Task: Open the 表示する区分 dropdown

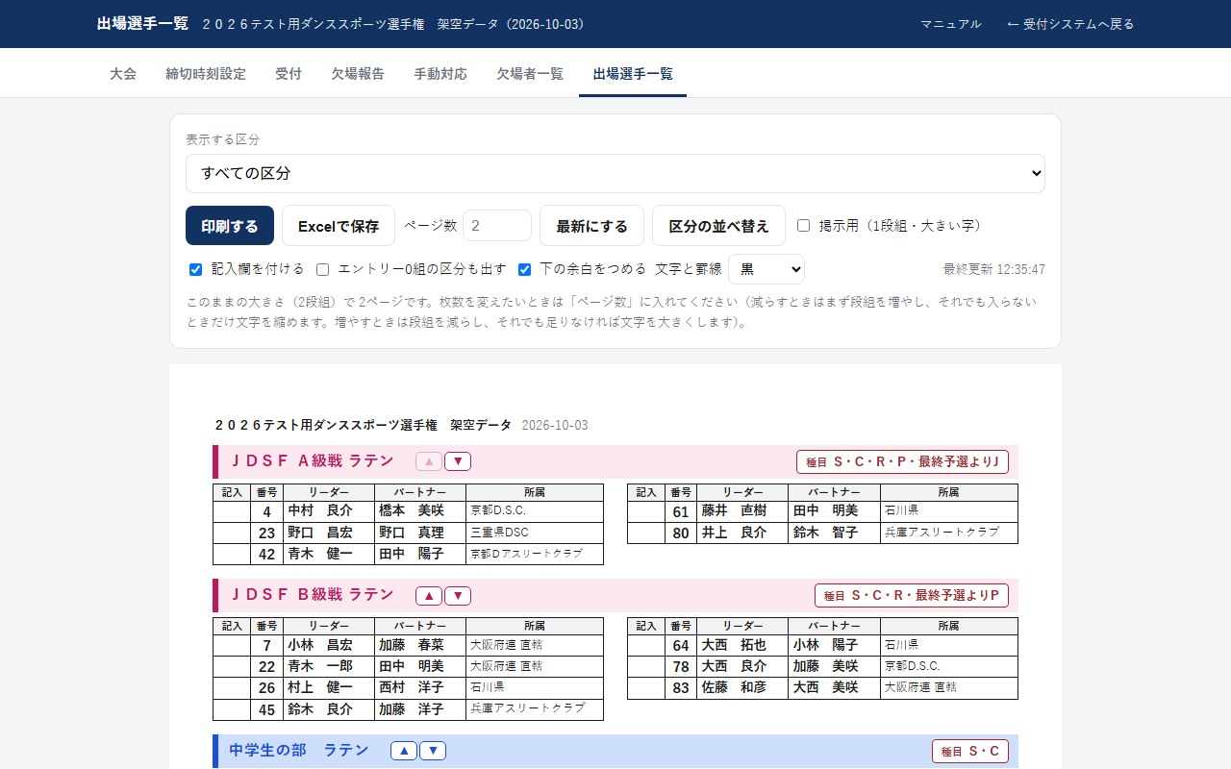Action: coord(615,174)
